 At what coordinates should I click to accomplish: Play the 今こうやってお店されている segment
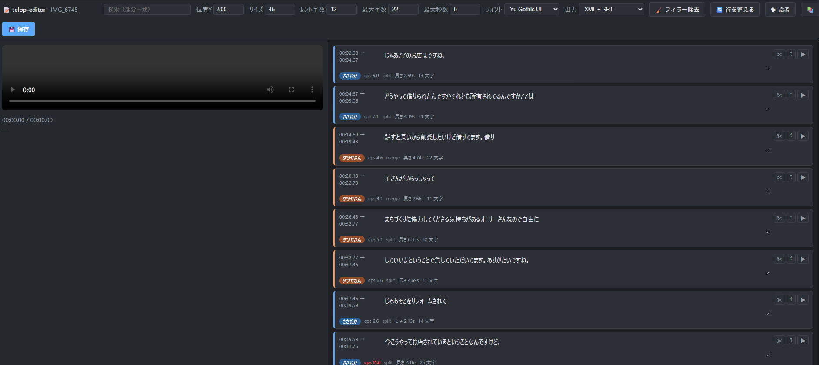pyautogui.click(x=803, y=341)
